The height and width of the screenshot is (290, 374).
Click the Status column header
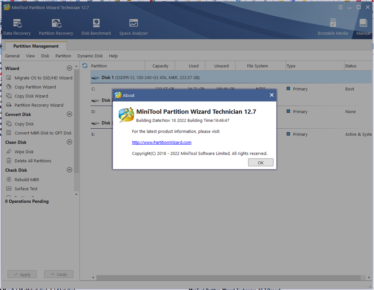tap(358, 66)
